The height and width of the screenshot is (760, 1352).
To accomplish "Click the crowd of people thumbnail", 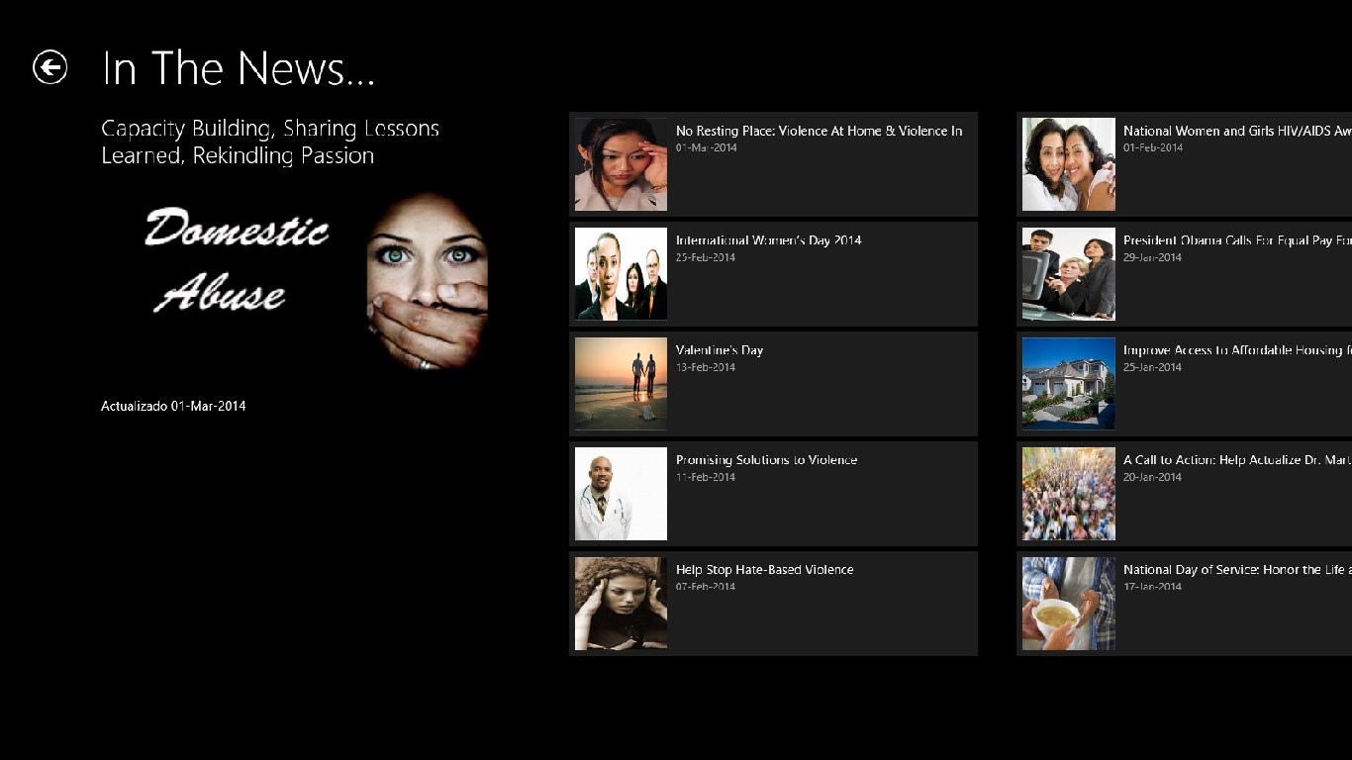I will coord(1068,494).
